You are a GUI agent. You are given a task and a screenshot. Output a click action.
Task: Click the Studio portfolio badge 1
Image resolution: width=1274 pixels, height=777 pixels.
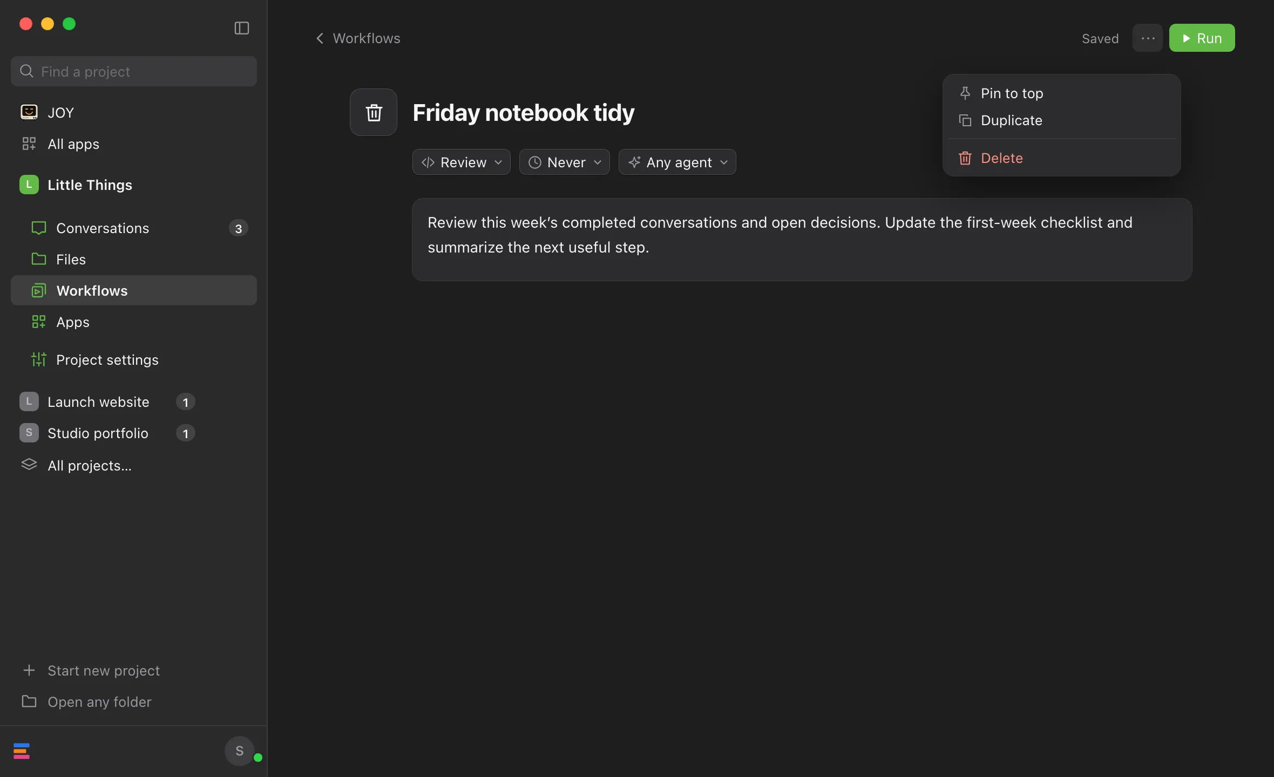pos(186,433)
